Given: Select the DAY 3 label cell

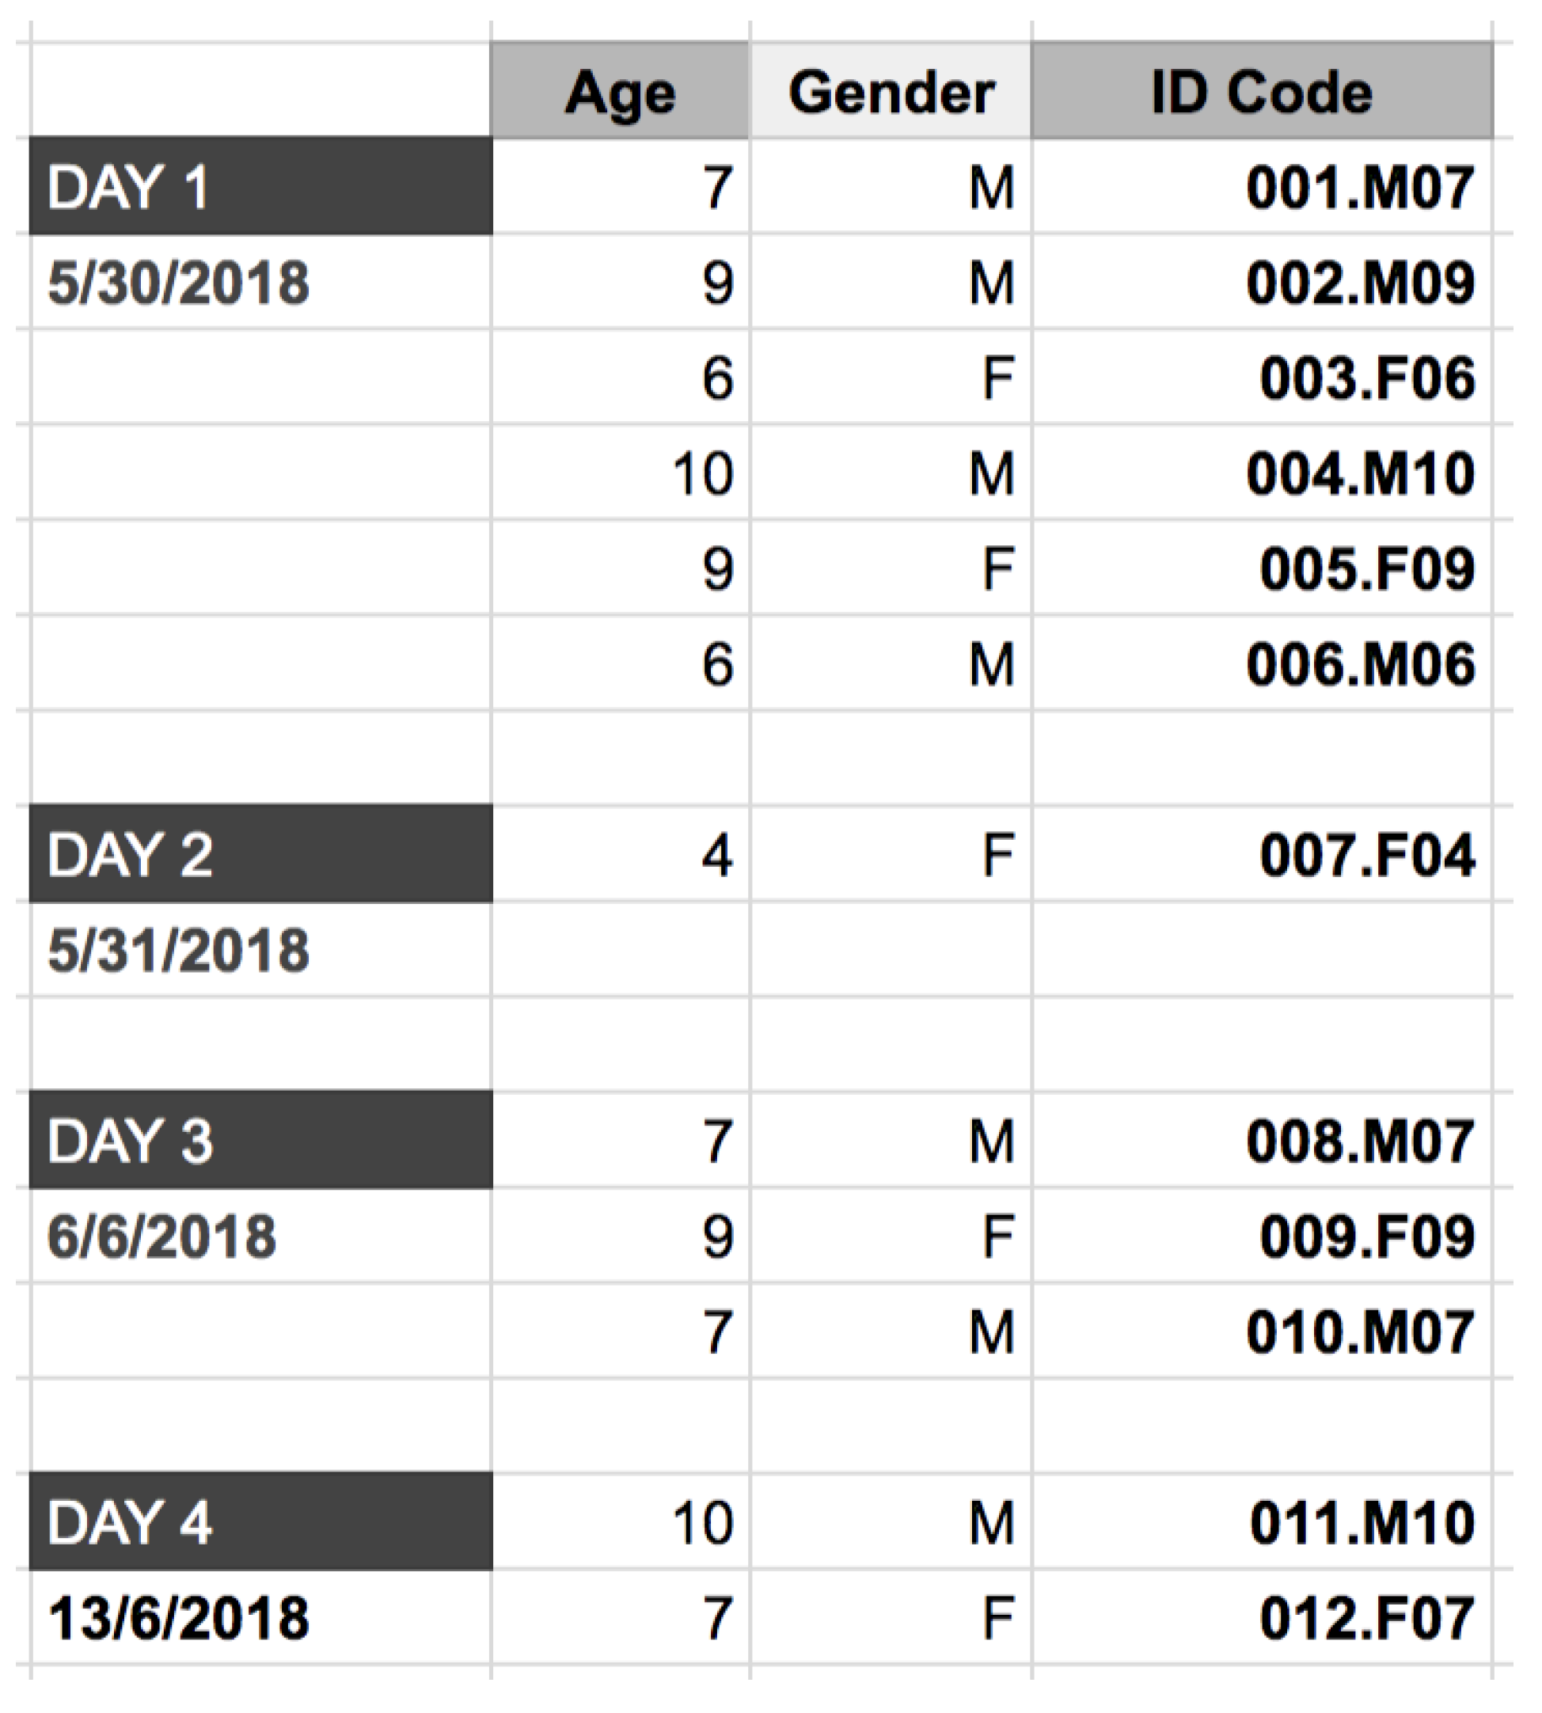Looking at the screenshot, I should tap(260, 1141).
